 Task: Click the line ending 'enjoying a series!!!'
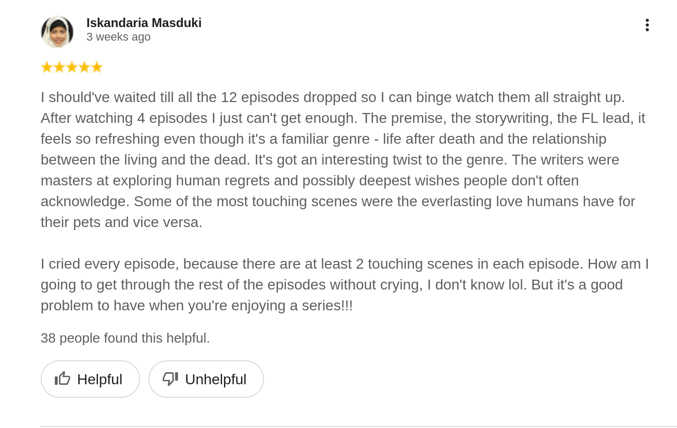click(x=196, y=306)
